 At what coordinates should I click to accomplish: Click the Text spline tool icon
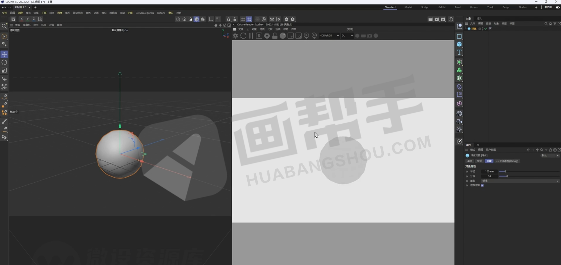point(459,52)
